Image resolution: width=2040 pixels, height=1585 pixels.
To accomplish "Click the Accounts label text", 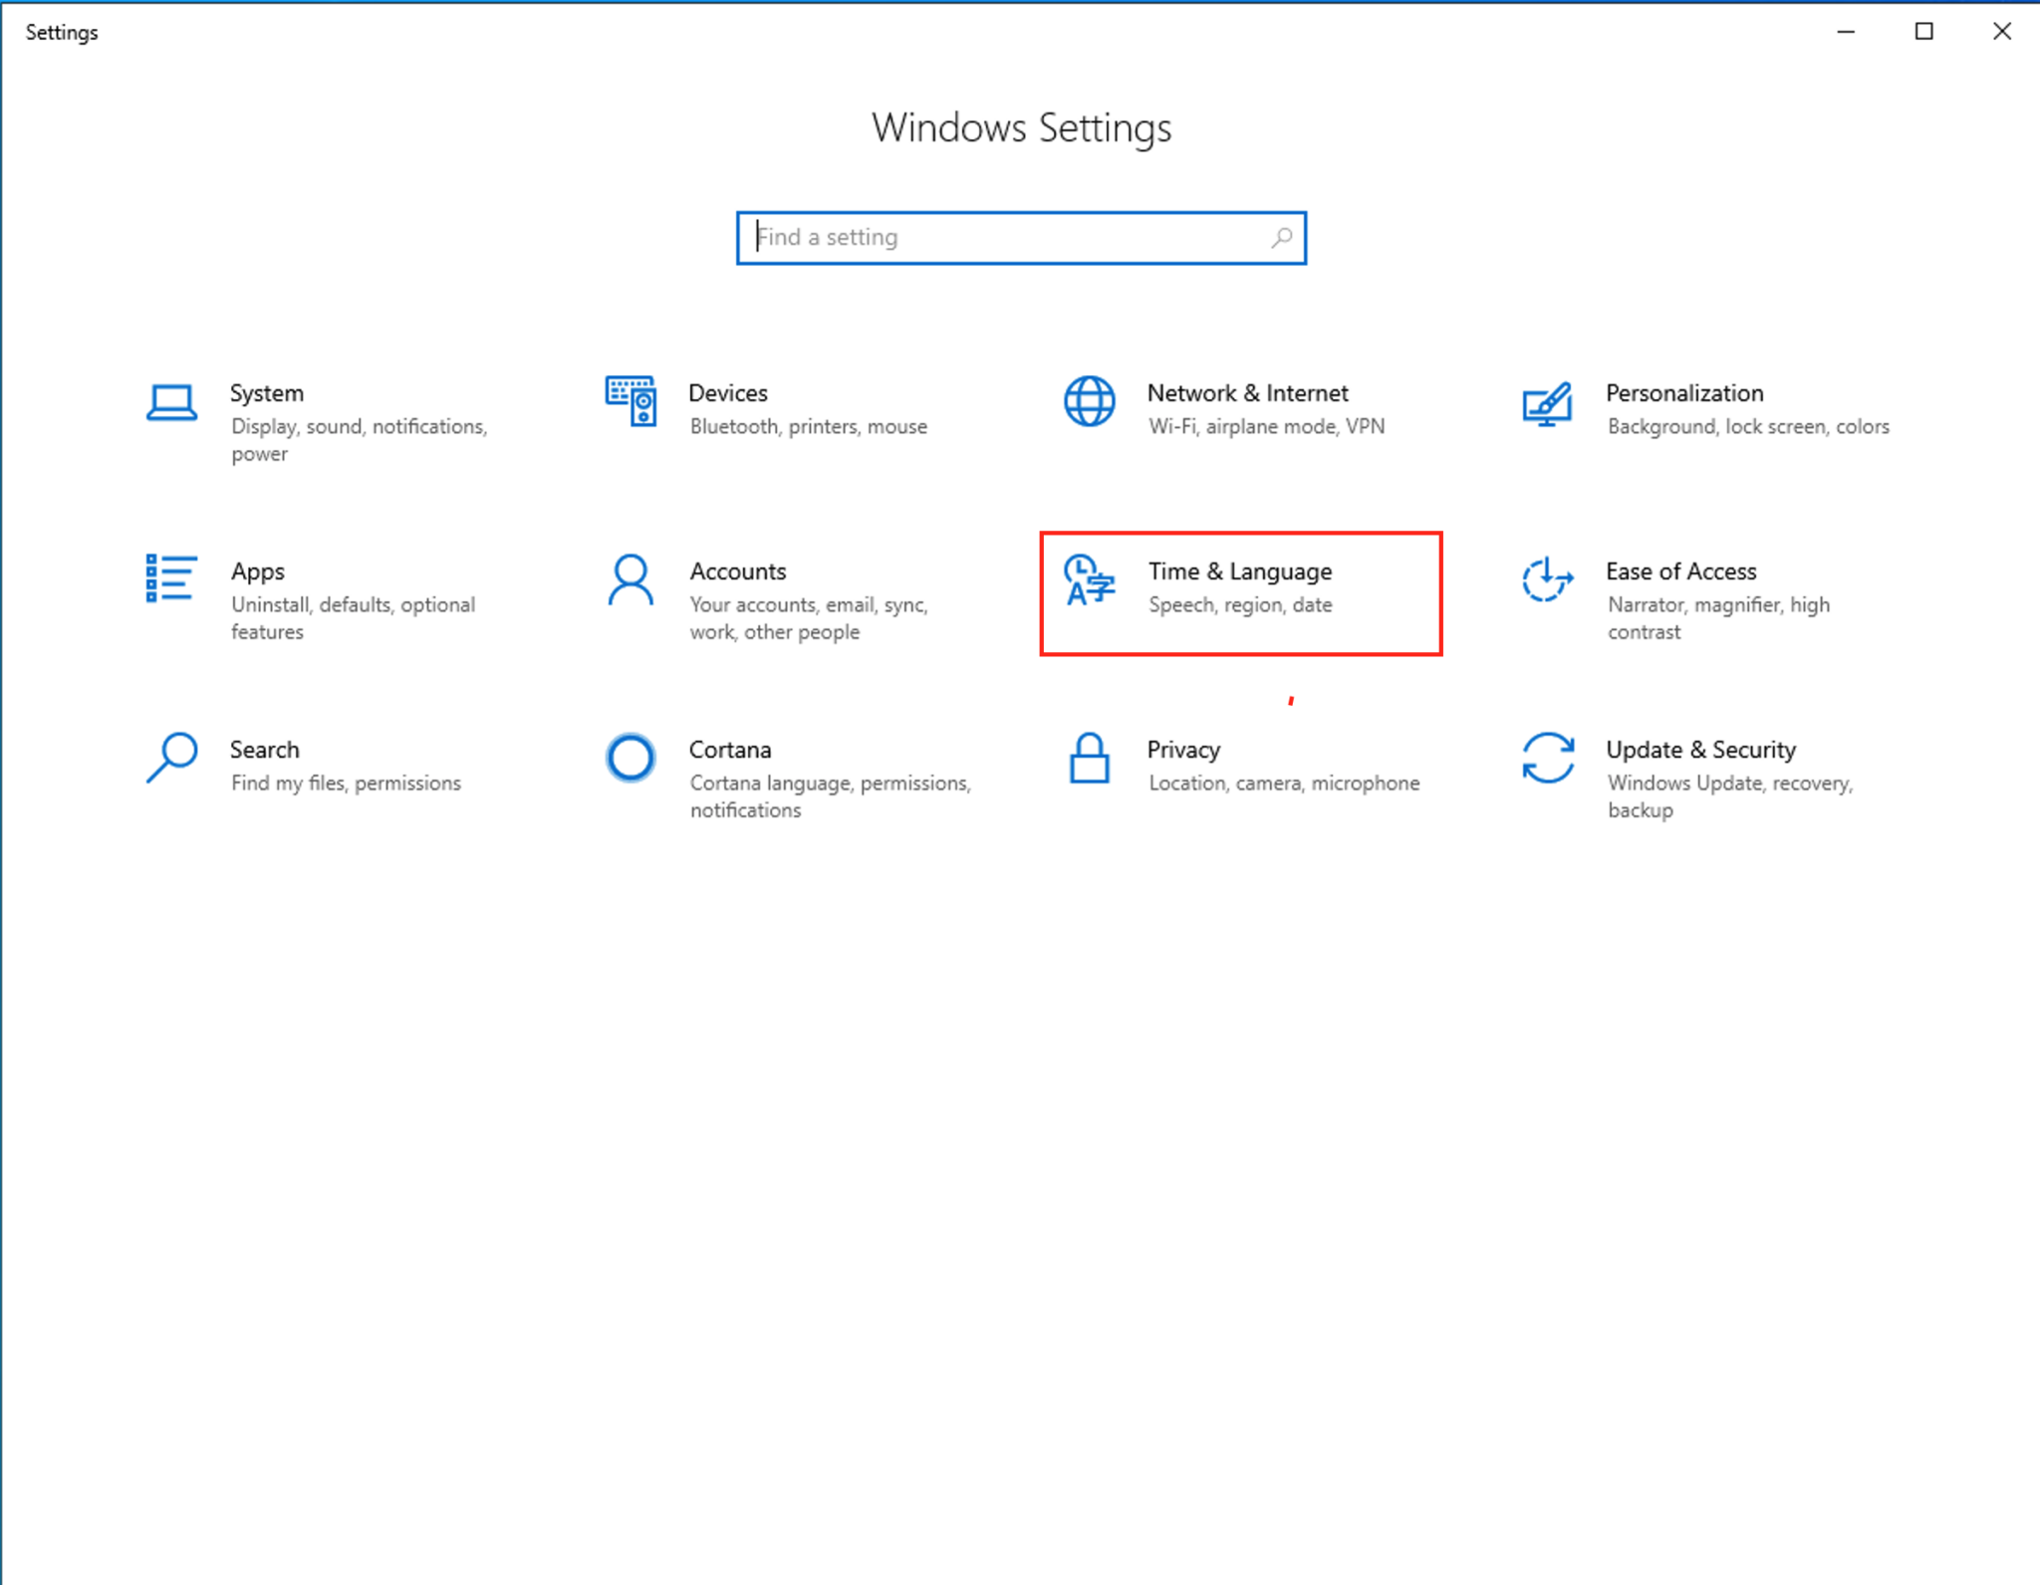I will 738,570.
